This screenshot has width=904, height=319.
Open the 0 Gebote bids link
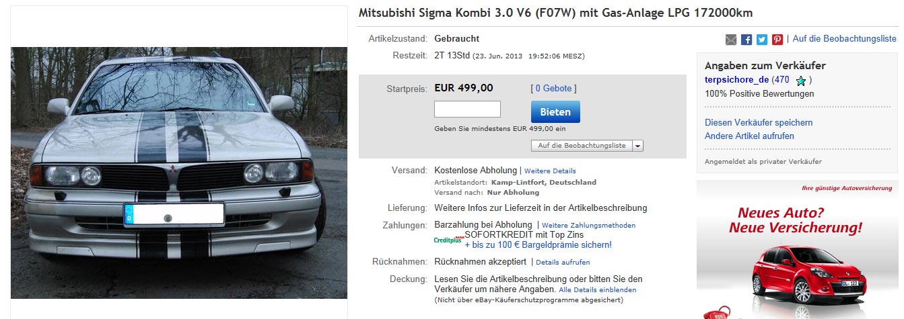[x=553, y=89]
